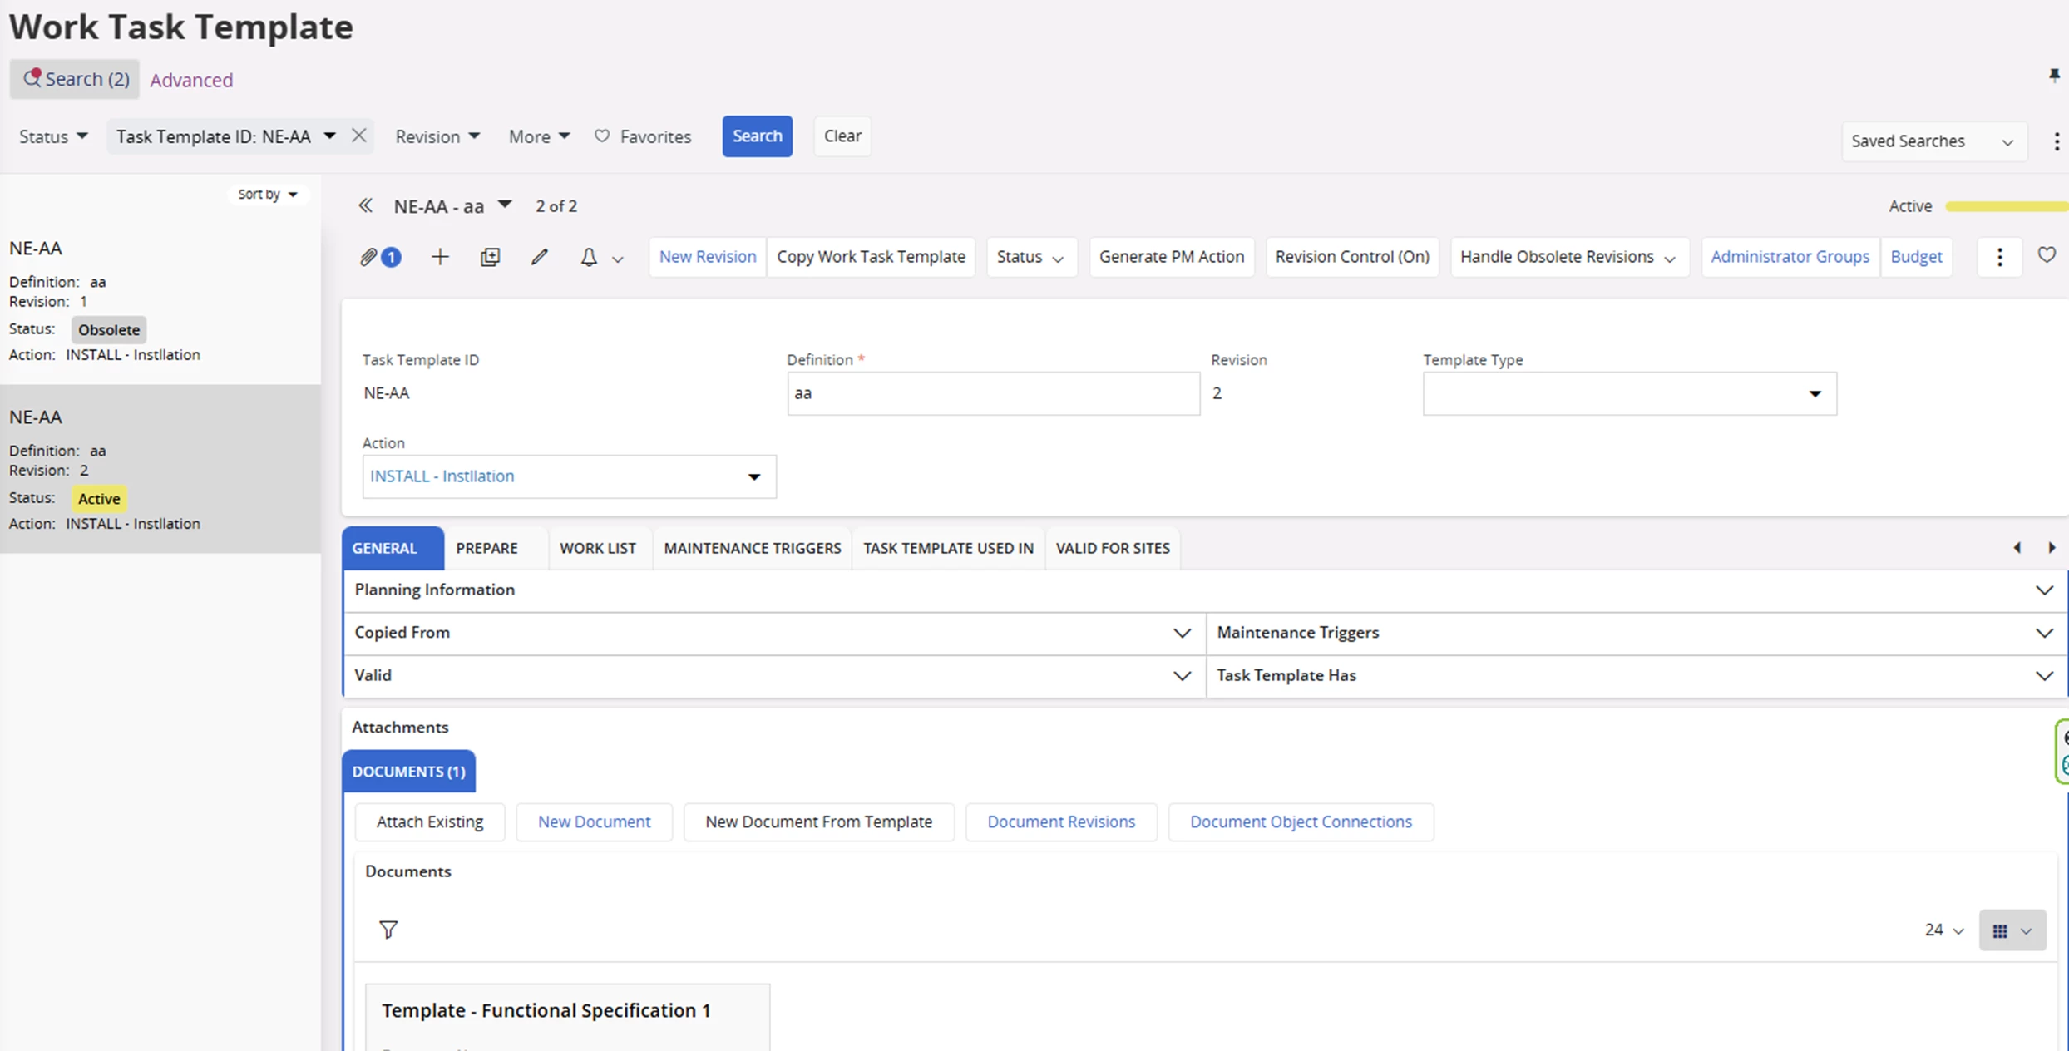This screenshot has height=1051, width=2069.
Task: Toggle Revision Control (On) button
Action: pos(1351,257)
